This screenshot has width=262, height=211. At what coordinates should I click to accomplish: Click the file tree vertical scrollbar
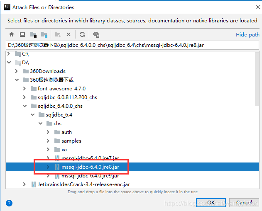(x=257, y=79)
